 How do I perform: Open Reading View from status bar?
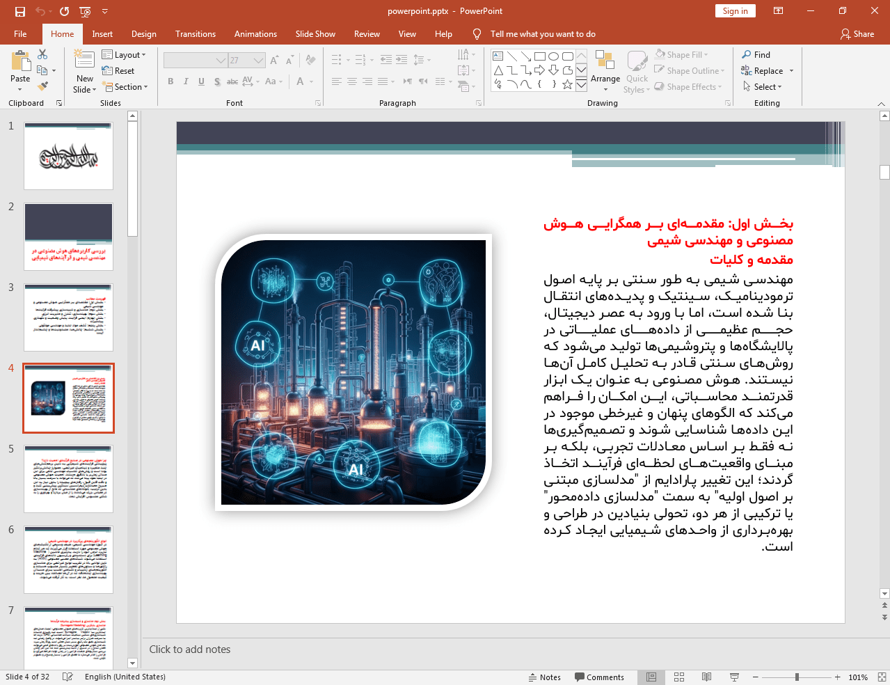click(706, 677)
